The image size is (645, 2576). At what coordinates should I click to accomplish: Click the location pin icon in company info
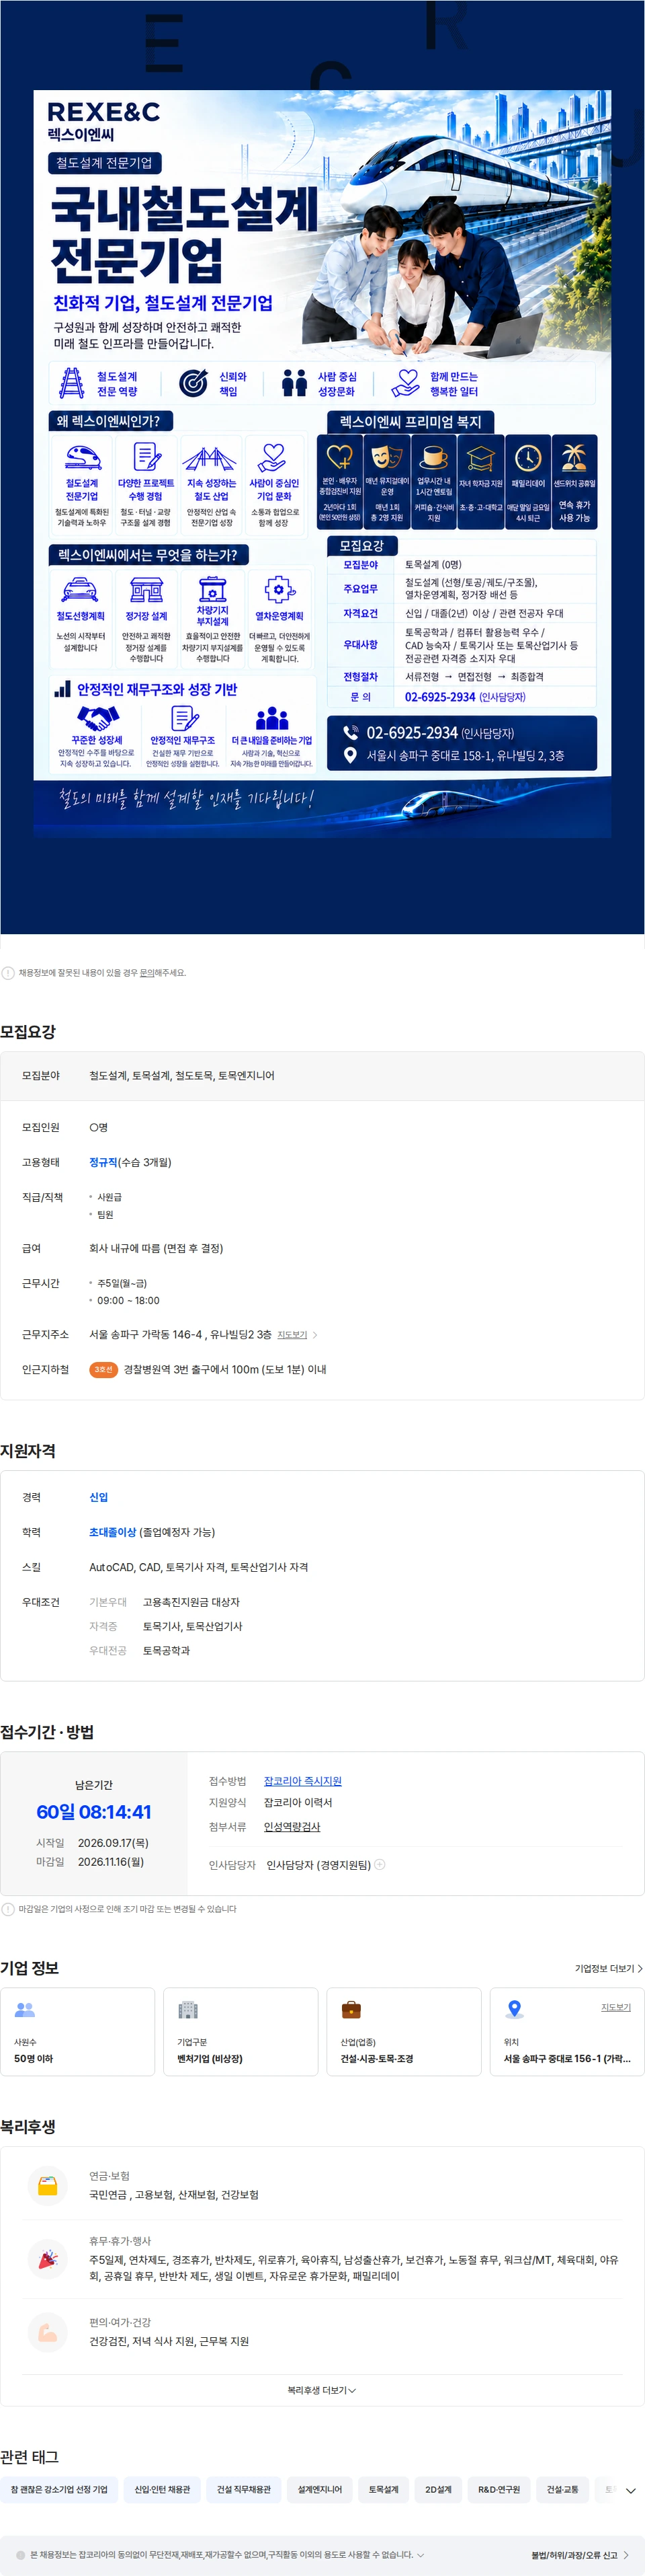click(514, 2009)
